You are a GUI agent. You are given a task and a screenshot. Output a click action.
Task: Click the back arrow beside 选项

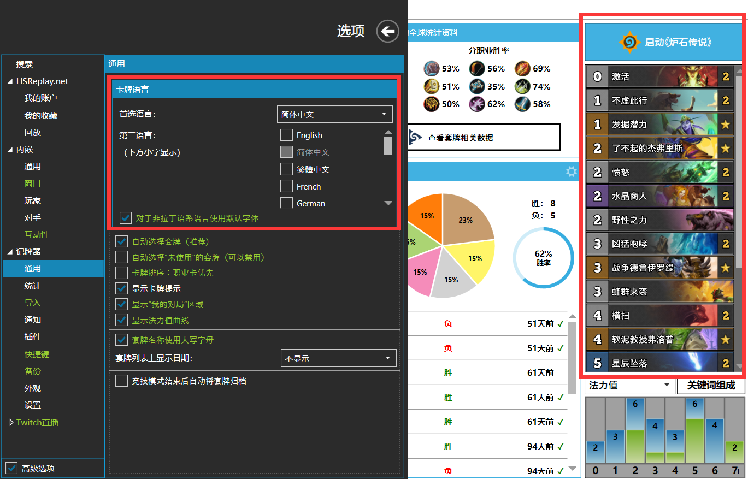click(388, 32)
